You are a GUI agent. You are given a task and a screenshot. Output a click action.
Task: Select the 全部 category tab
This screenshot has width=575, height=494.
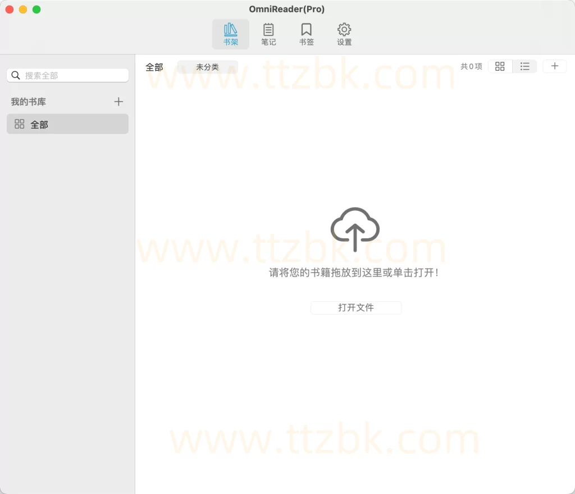(154, 67)
